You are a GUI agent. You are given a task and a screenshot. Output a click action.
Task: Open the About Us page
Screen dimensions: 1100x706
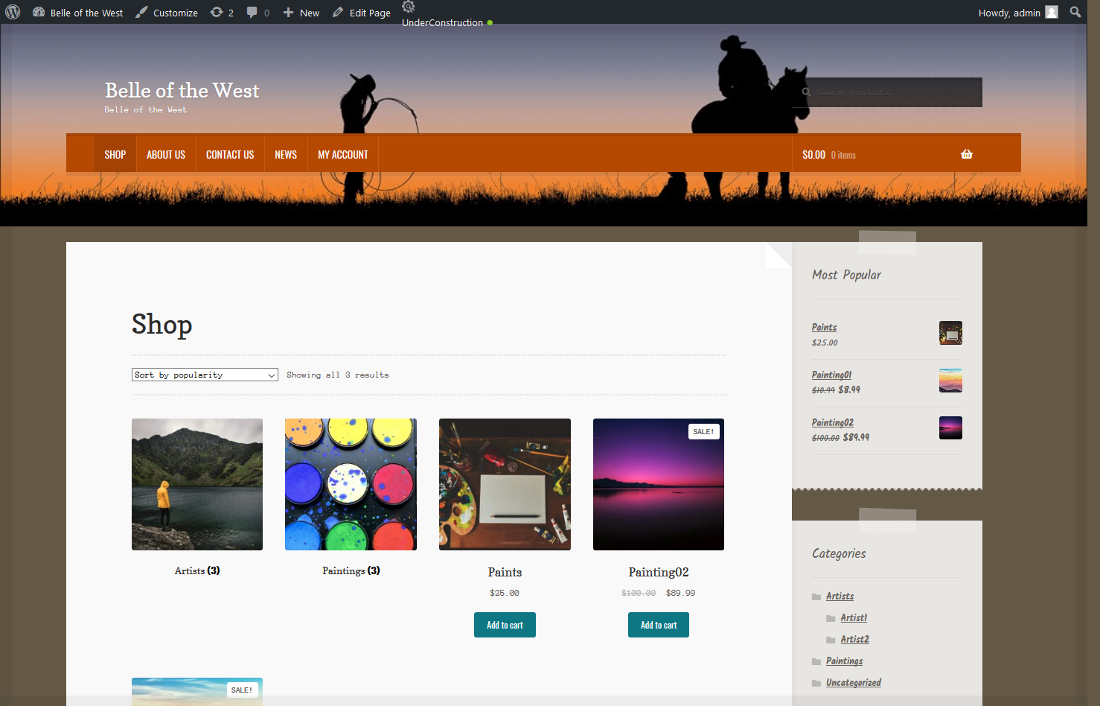tap(166, 154)
